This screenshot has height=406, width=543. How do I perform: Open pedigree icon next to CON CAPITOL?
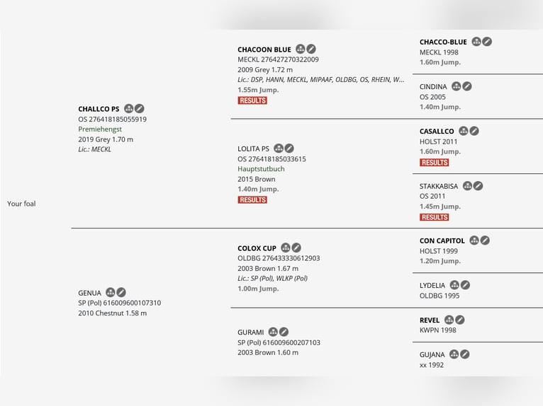pyautogui.click(x=474, y=240)
